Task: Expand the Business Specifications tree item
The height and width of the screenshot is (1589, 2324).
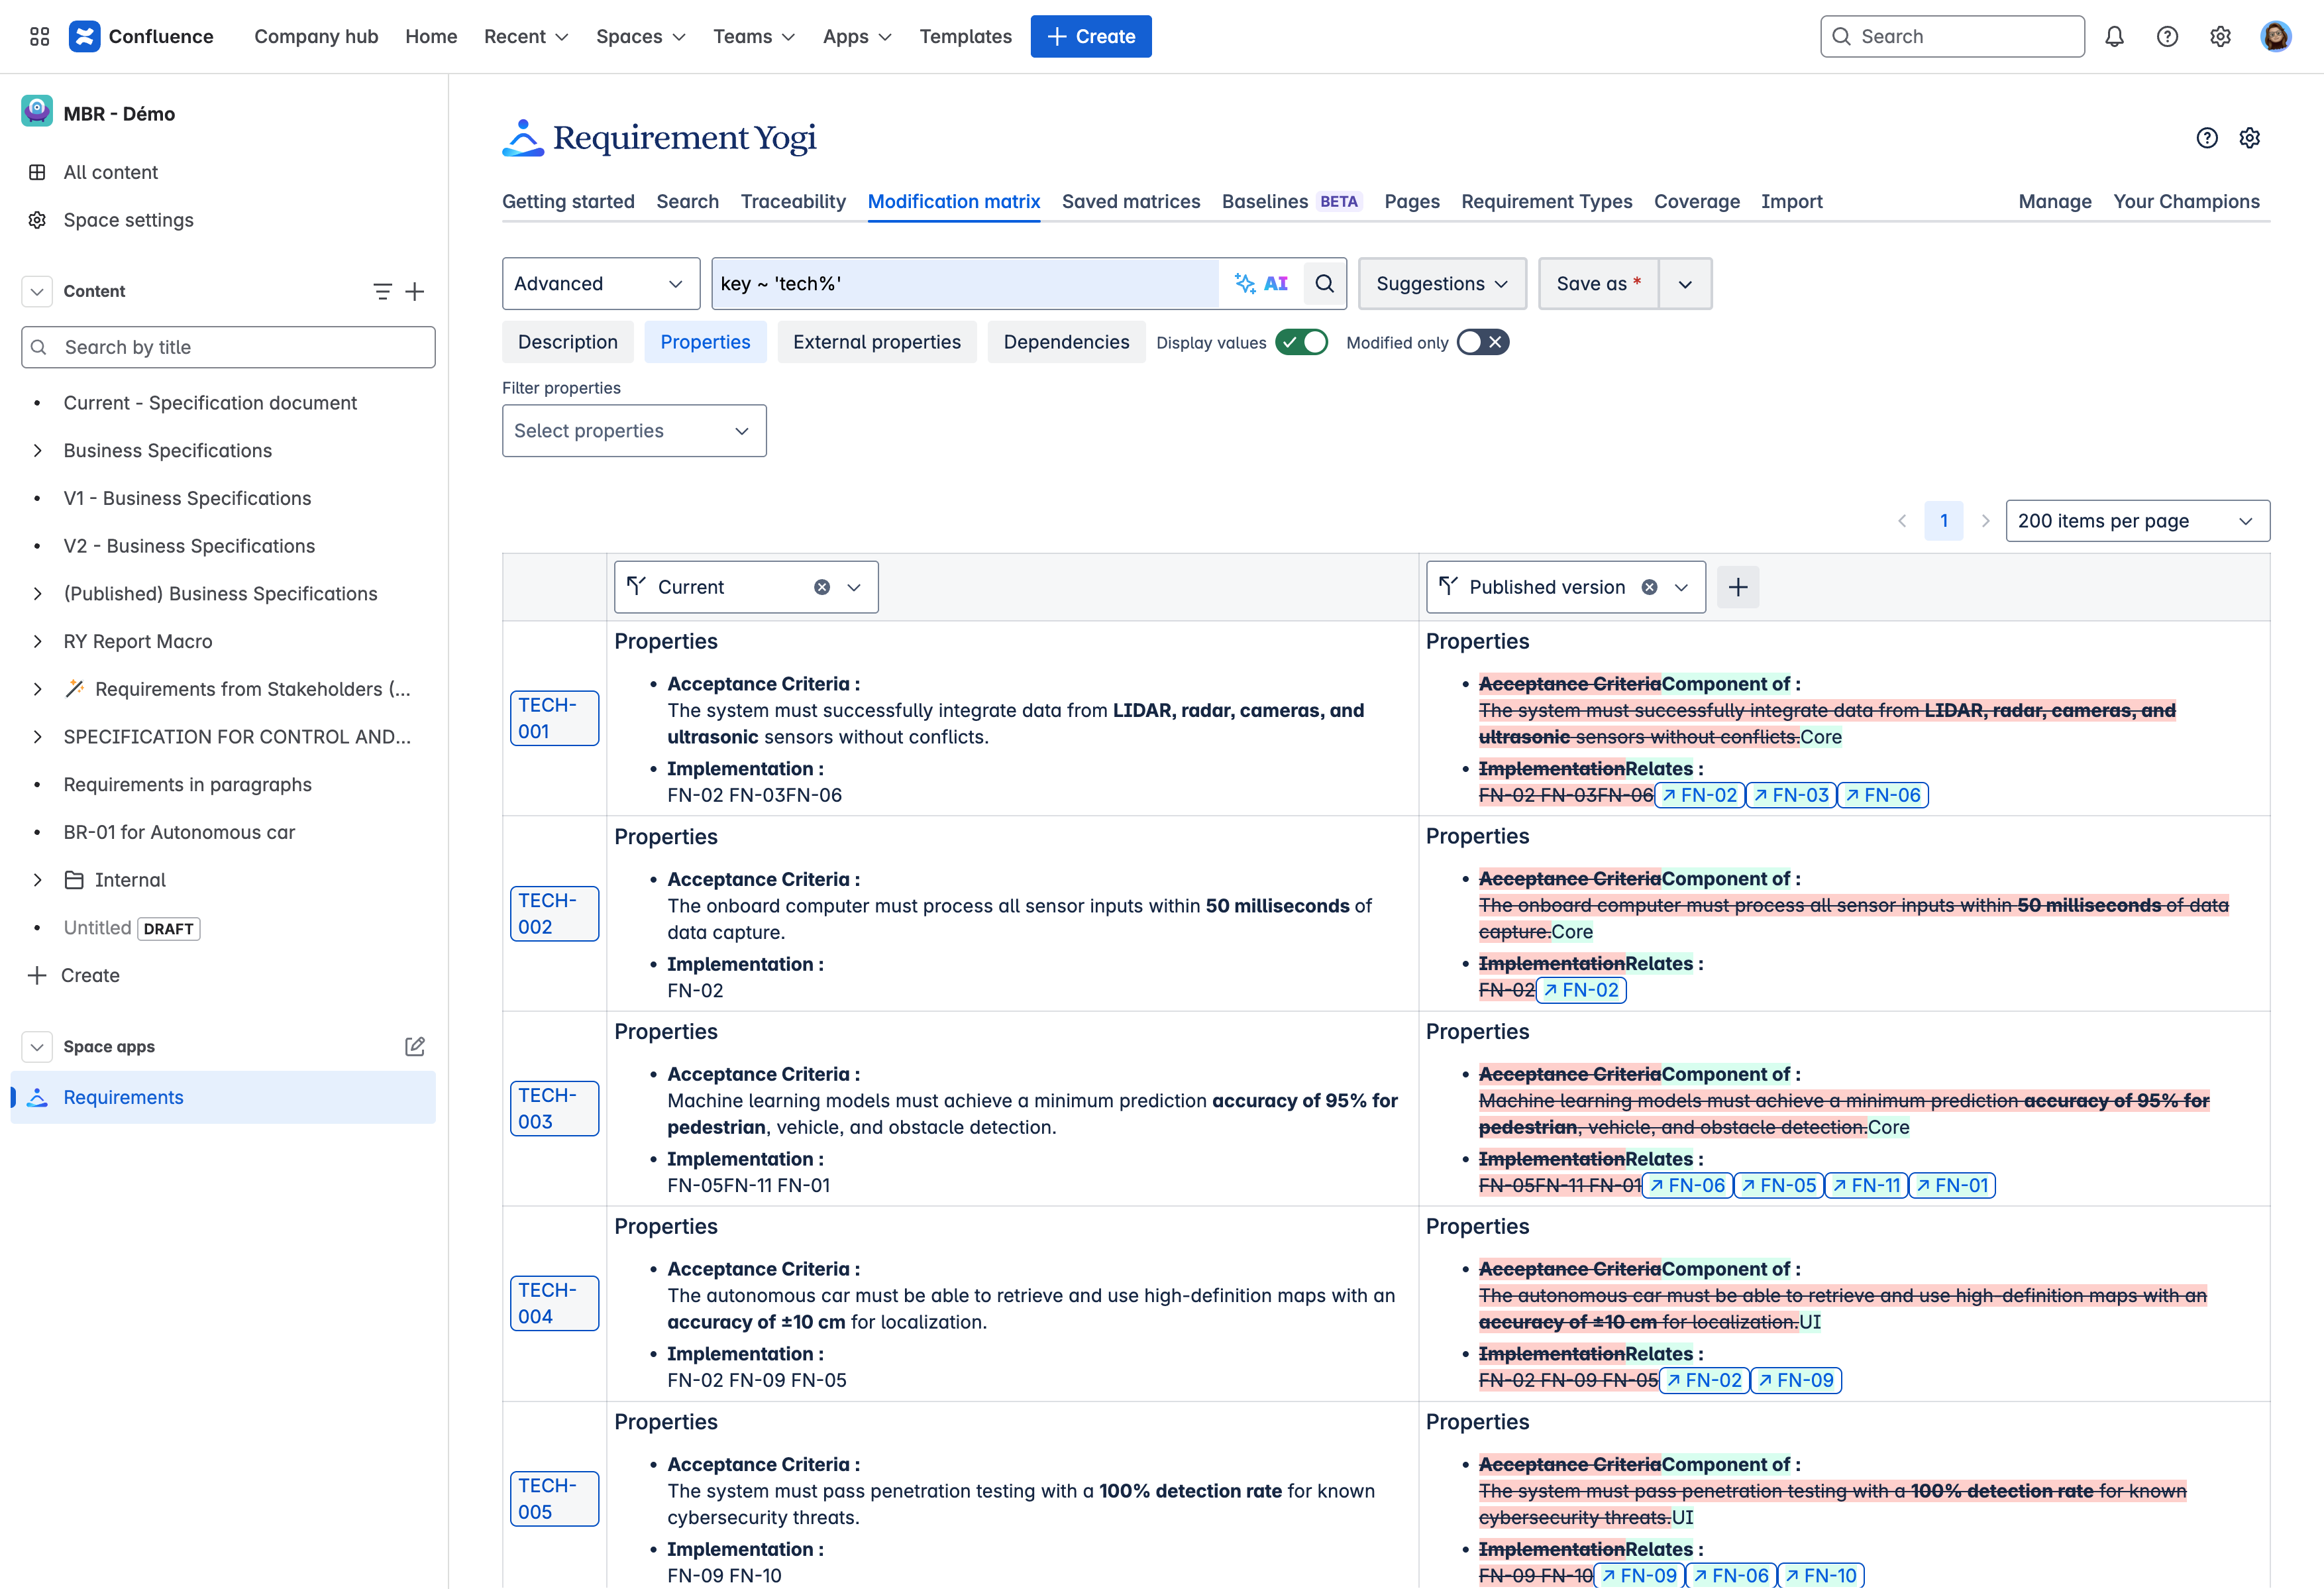Action: (x=38, y=451)
